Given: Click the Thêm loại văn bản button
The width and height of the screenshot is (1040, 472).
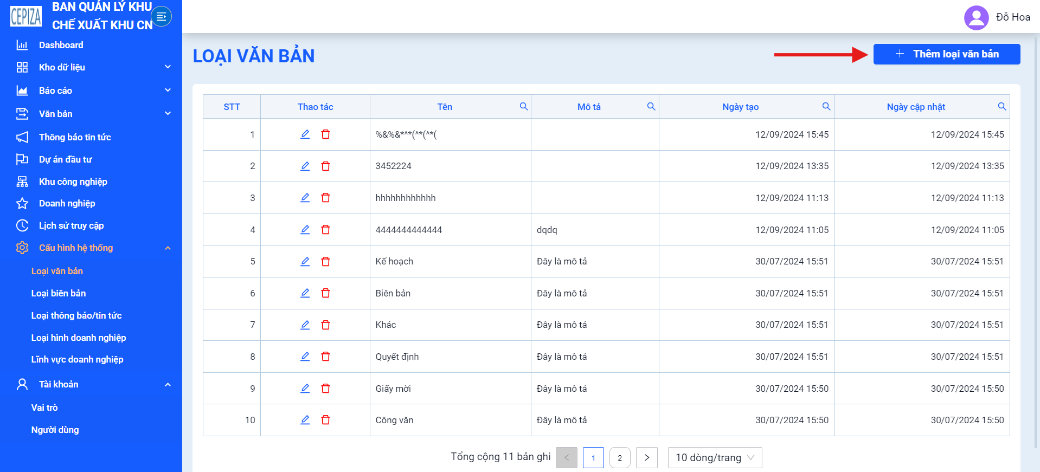Looking at the screenshot, I should [947, 54].
